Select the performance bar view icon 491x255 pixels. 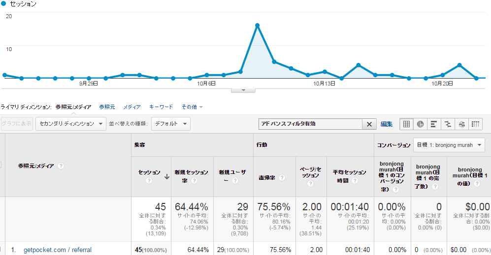434,124
